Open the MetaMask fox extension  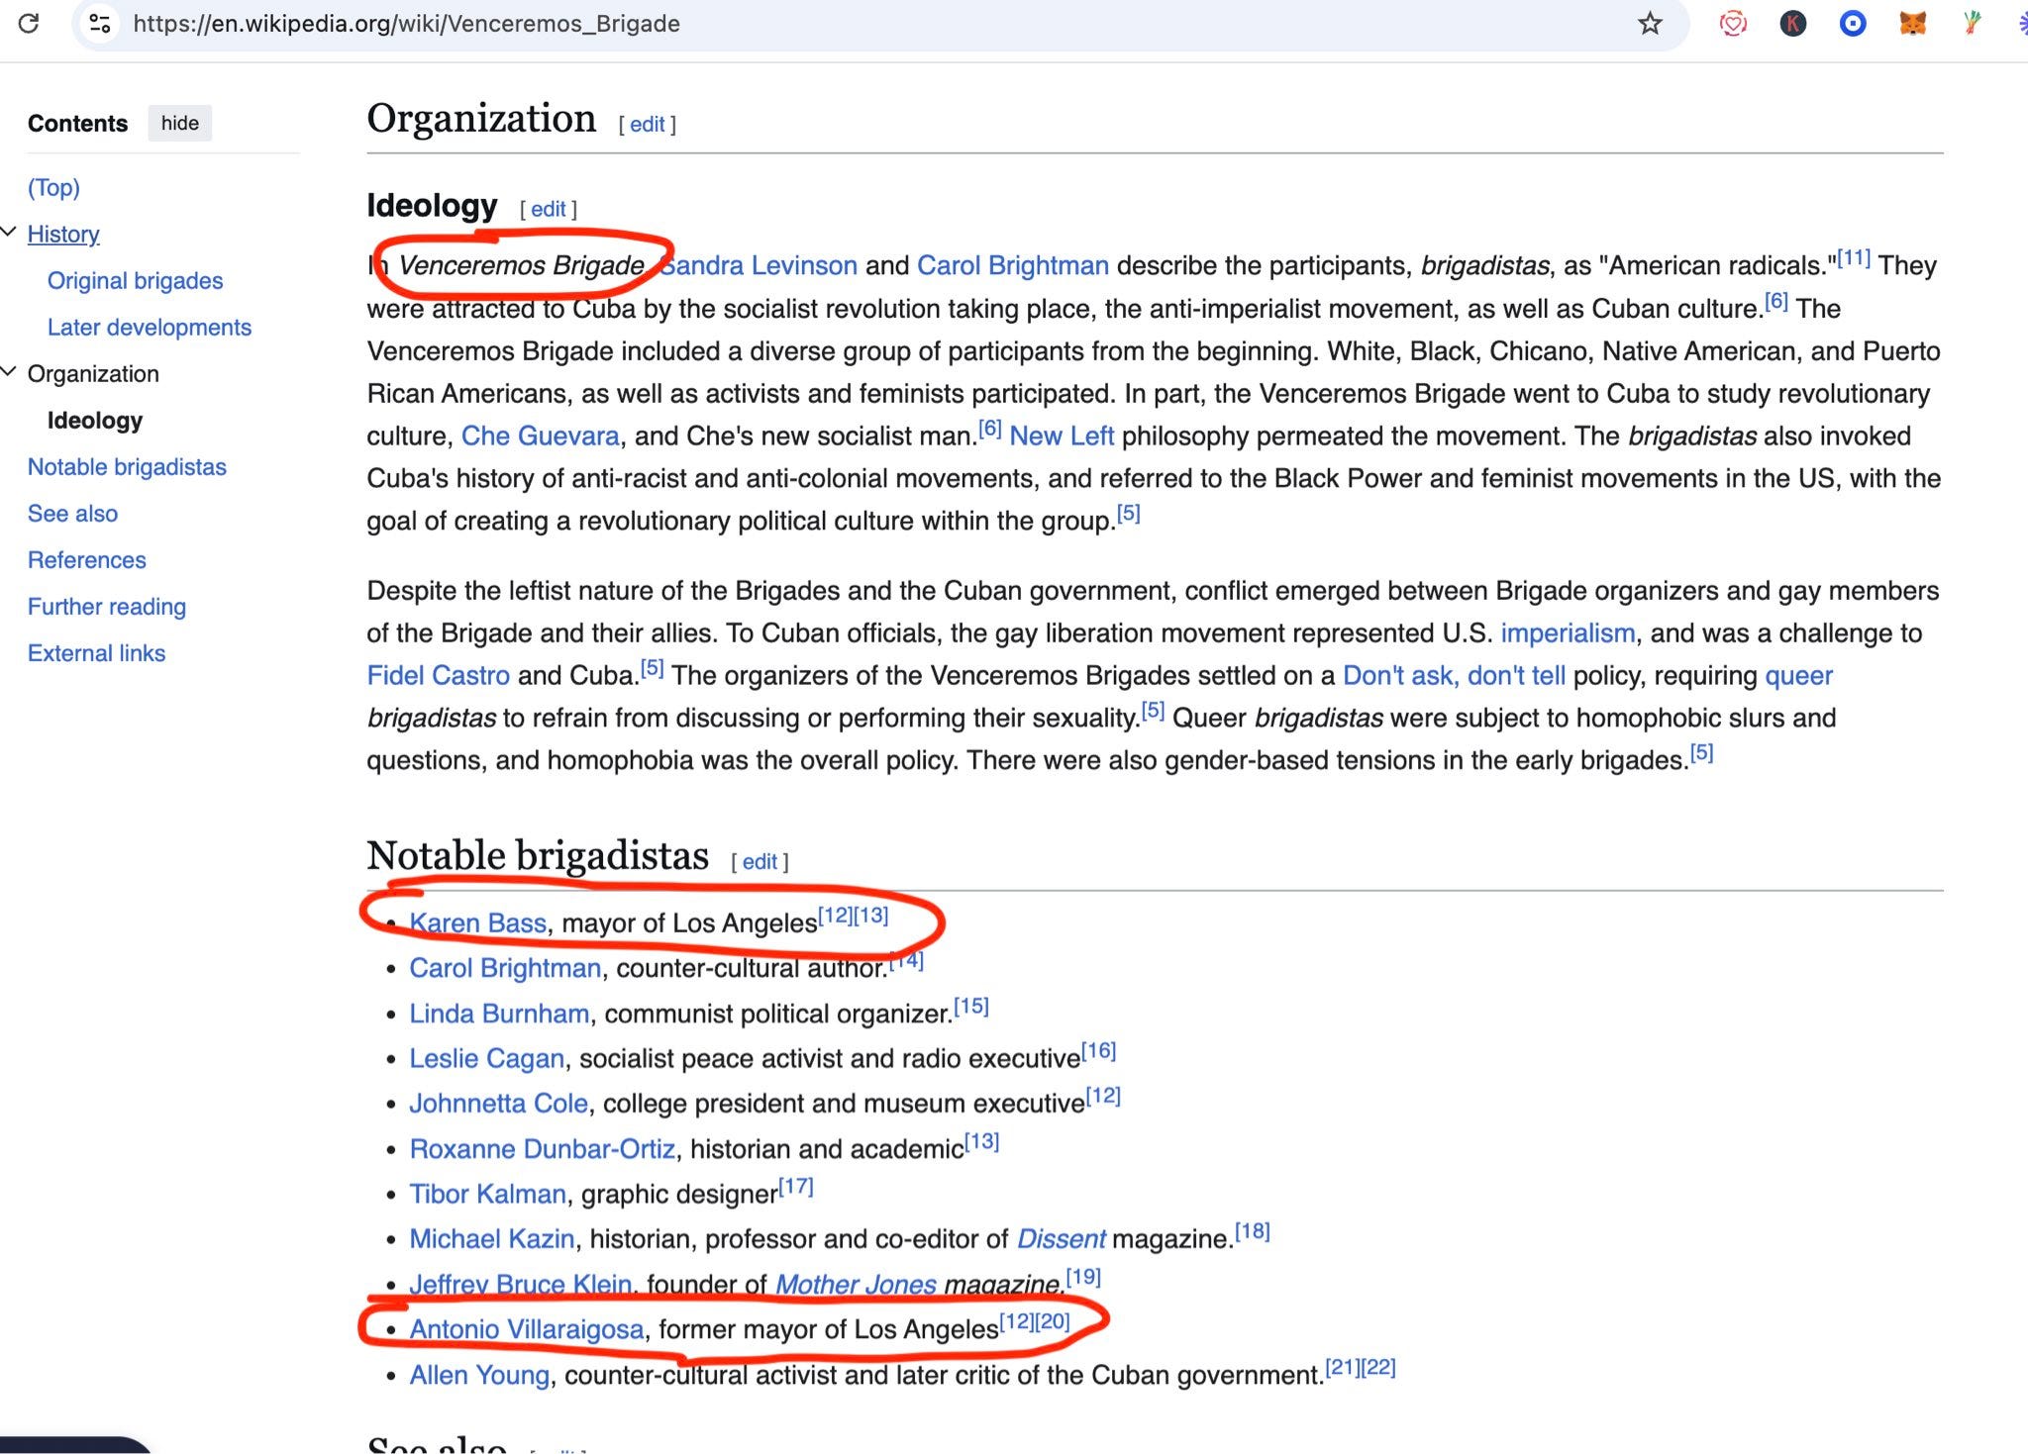(1912, 23)
